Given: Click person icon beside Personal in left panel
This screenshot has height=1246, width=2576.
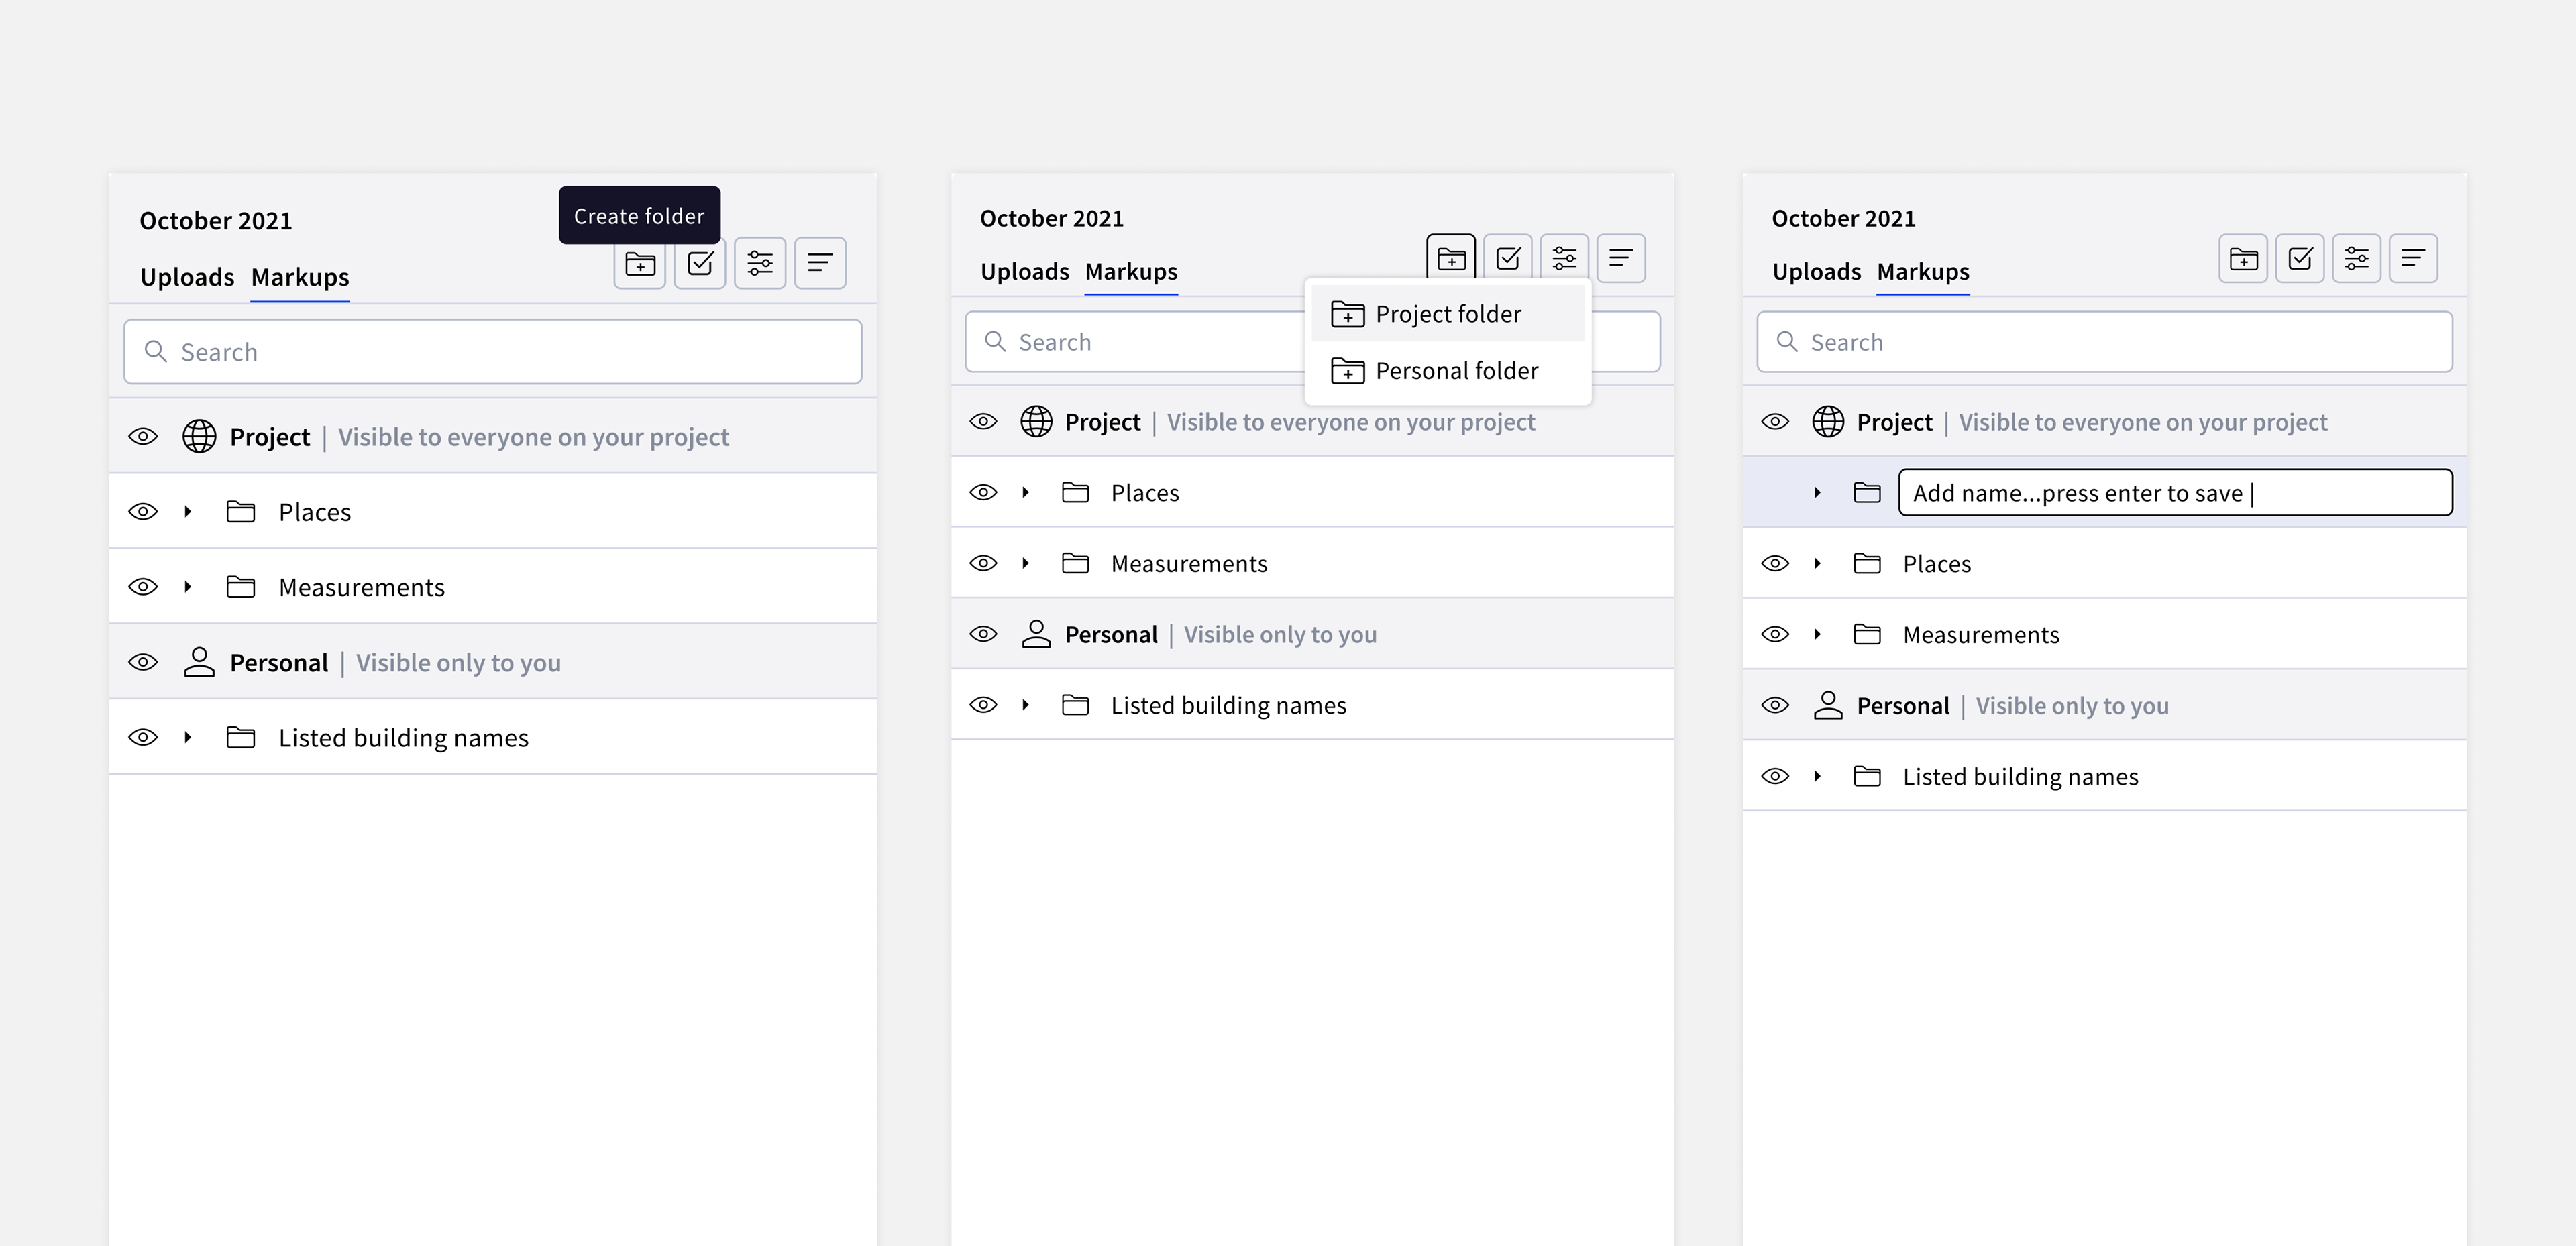Looking at the screenshot, I should (x=199, y=662).
